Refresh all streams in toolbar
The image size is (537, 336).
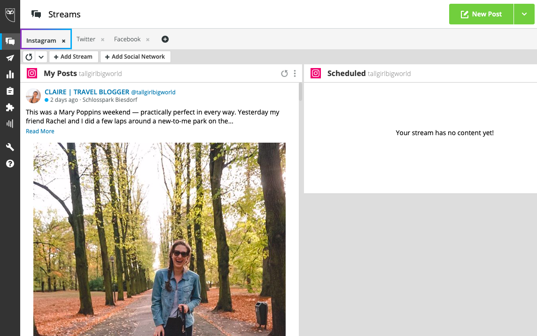(29, 57)
